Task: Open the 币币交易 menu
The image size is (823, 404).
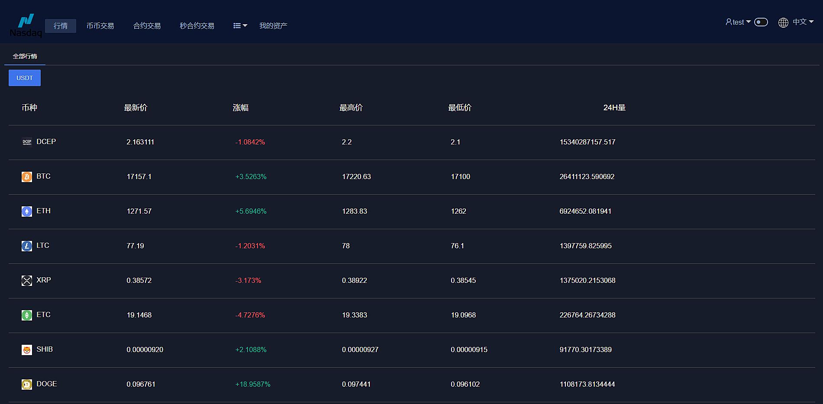Action: [100, 26]
